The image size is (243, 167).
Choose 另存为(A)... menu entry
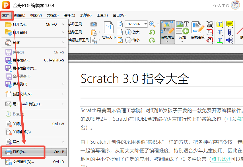point(34,60)
